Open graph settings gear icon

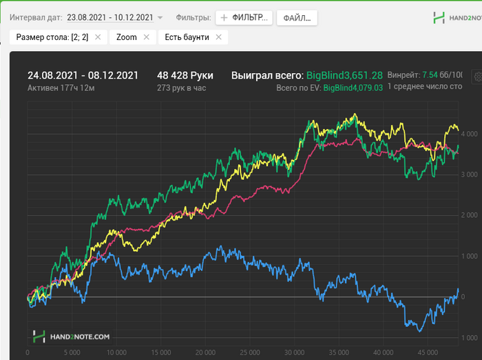coord(478,77)
